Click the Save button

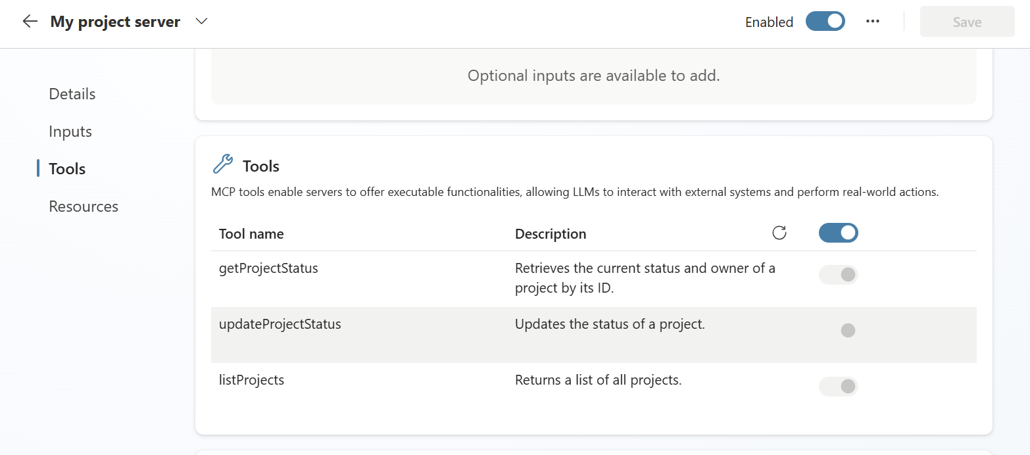pyautogui.click(x=967, y=22)
